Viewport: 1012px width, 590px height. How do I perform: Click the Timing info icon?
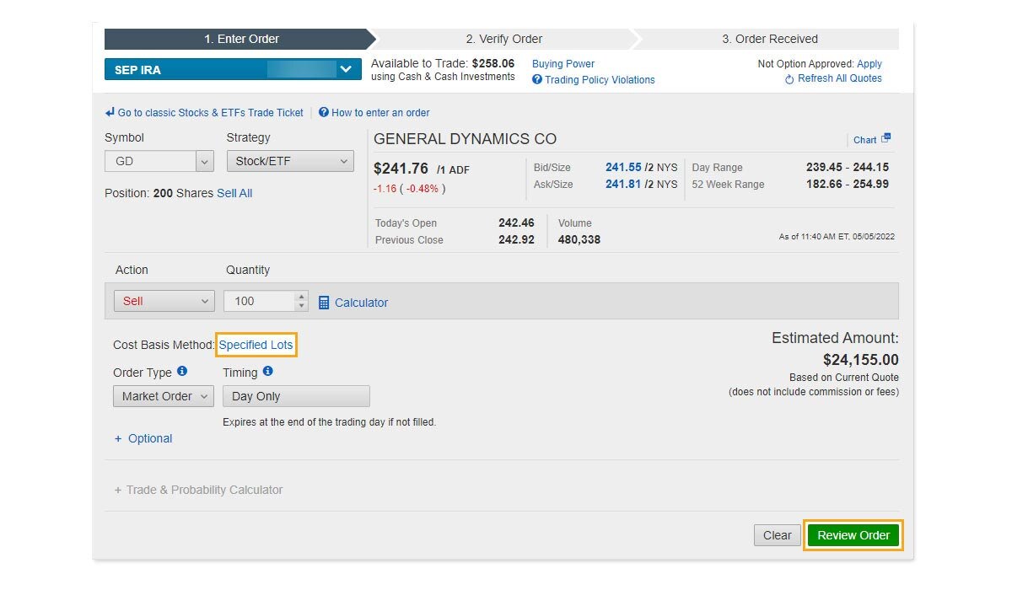(x=268, y=371)
